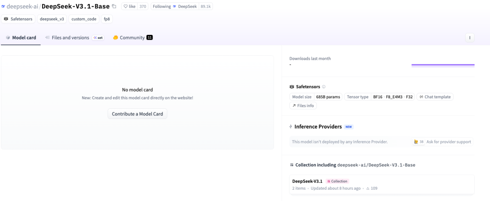This screenshot has width=490, height=201.
Task: Copy the model name with the copy icon
Action: (114, 6)
